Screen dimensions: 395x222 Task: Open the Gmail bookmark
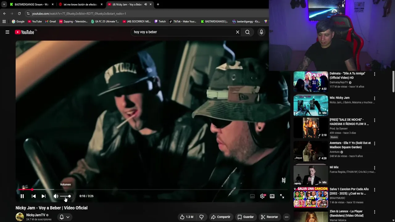pos(50,22)
